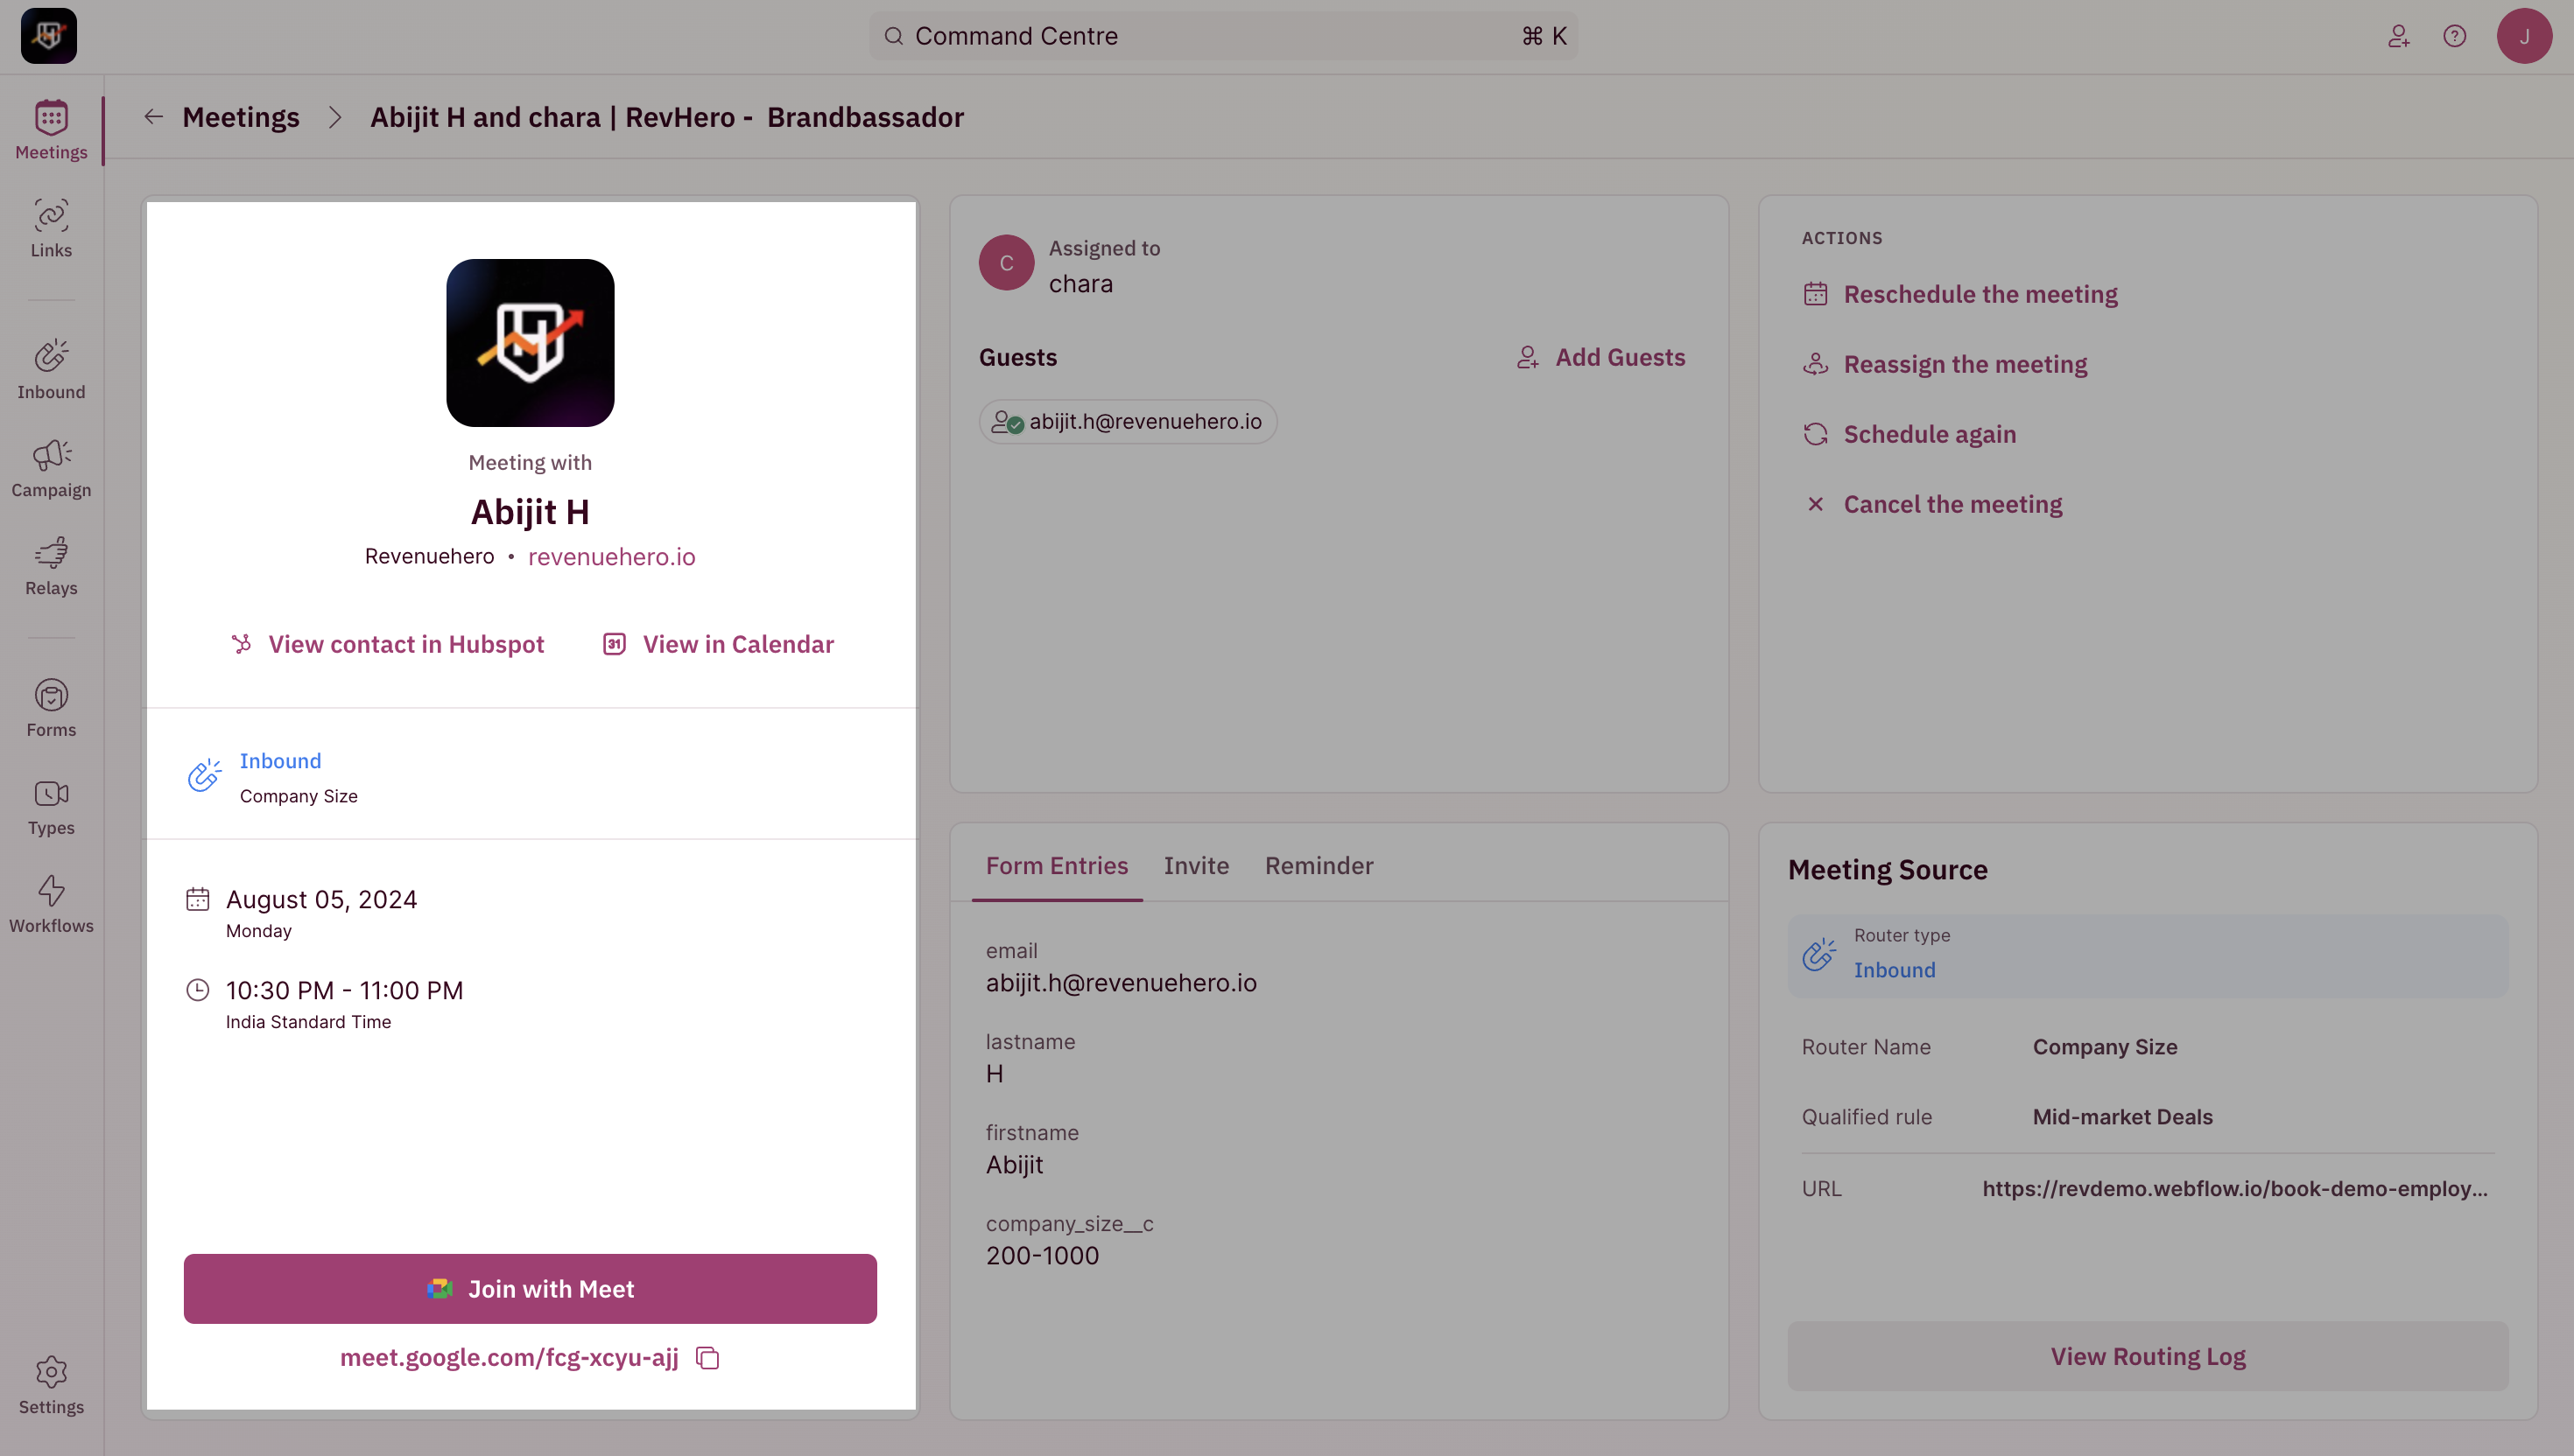Click Schedule again action
The image size is (2574, 1456).
tap(1930, 434)
